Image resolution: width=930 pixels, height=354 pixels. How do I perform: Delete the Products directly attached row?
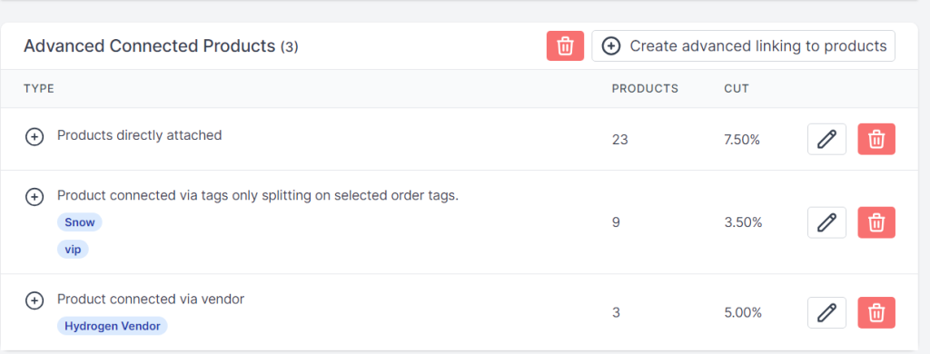click(876, 140)
